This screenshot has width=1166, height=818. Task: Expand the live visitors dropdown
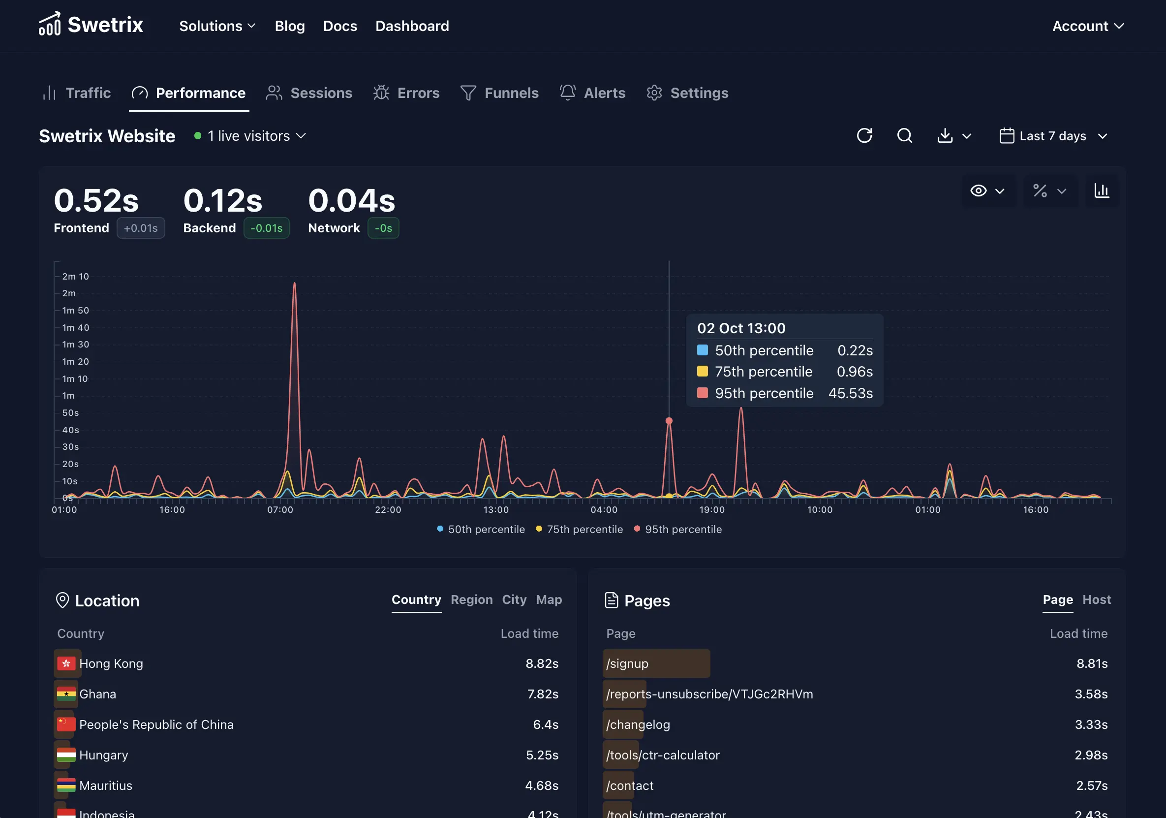click(x=251, y=136)
